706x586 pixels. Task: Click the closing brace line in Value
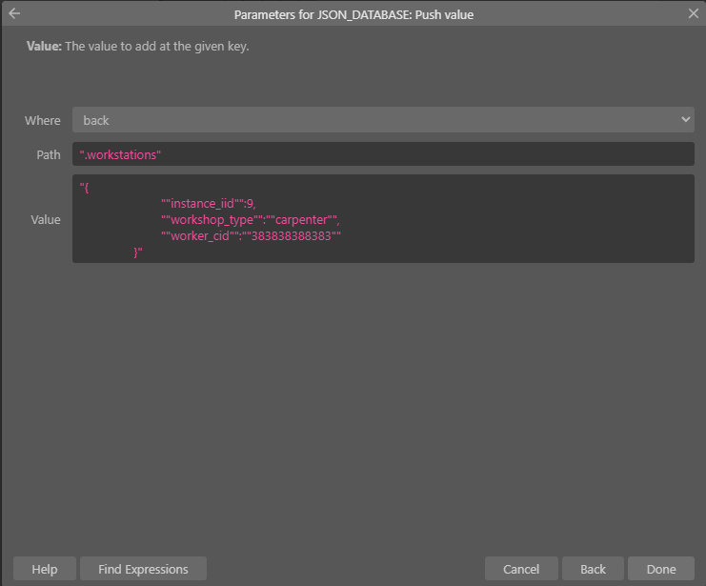coord(138,253)
